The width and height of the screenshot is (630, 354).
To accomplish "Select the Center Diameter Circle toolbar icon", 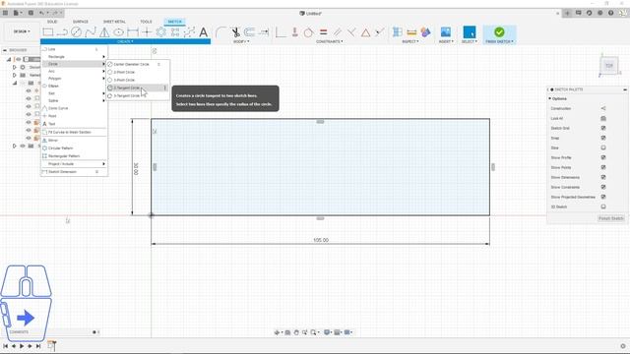I will pos(77,32).
